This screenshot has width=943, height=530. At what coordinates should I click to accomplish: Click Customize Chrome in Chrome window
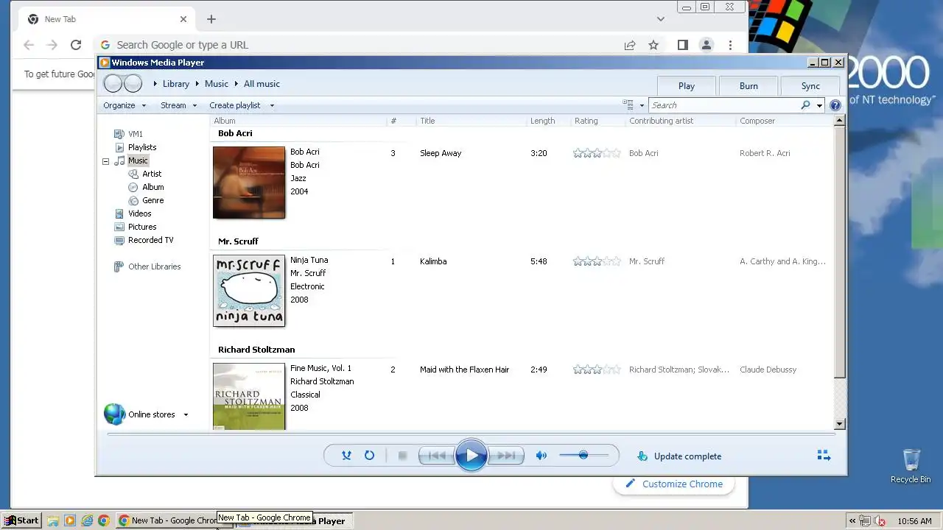point(673,484)
